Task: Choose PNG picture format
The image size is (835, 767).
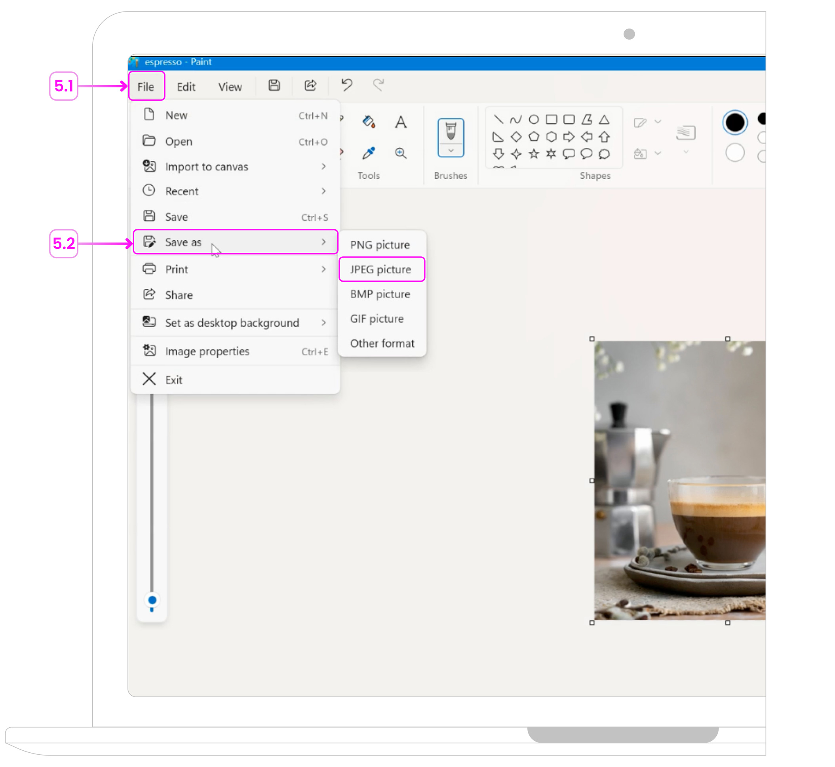Action: click(380, 245)
